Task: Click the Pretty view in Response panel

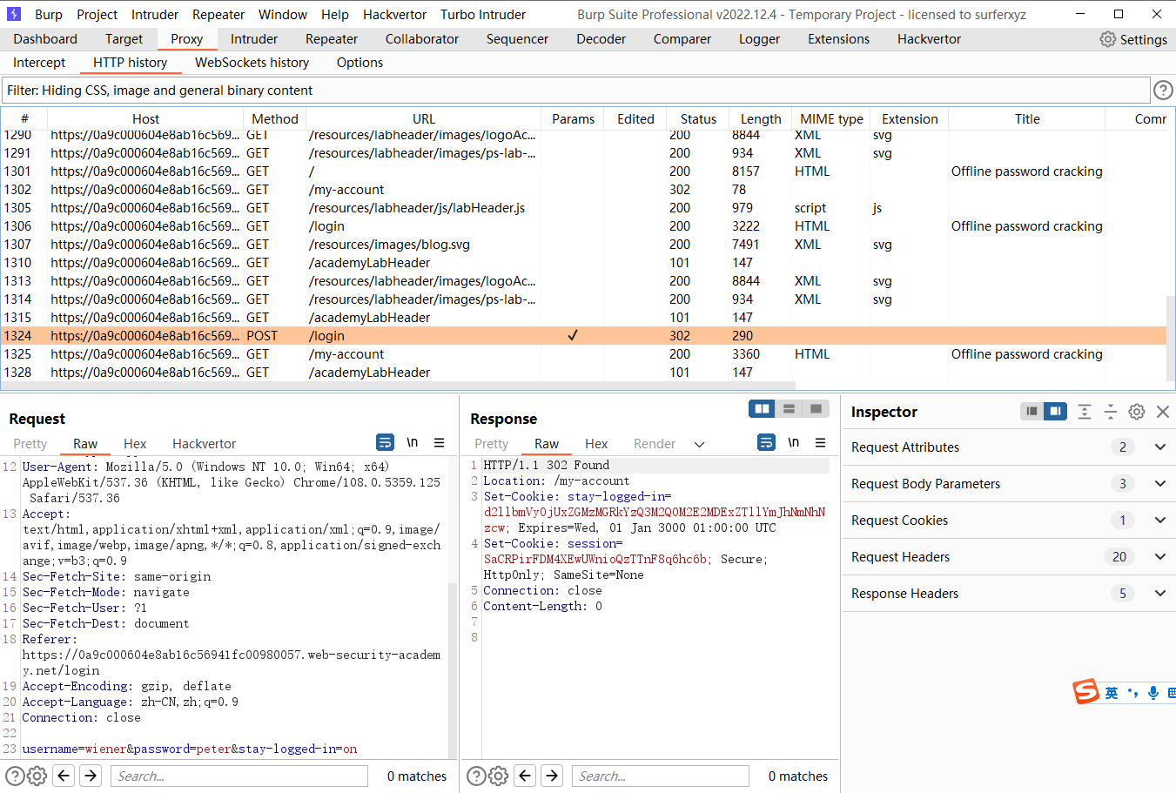Action: tap(490, 443)
